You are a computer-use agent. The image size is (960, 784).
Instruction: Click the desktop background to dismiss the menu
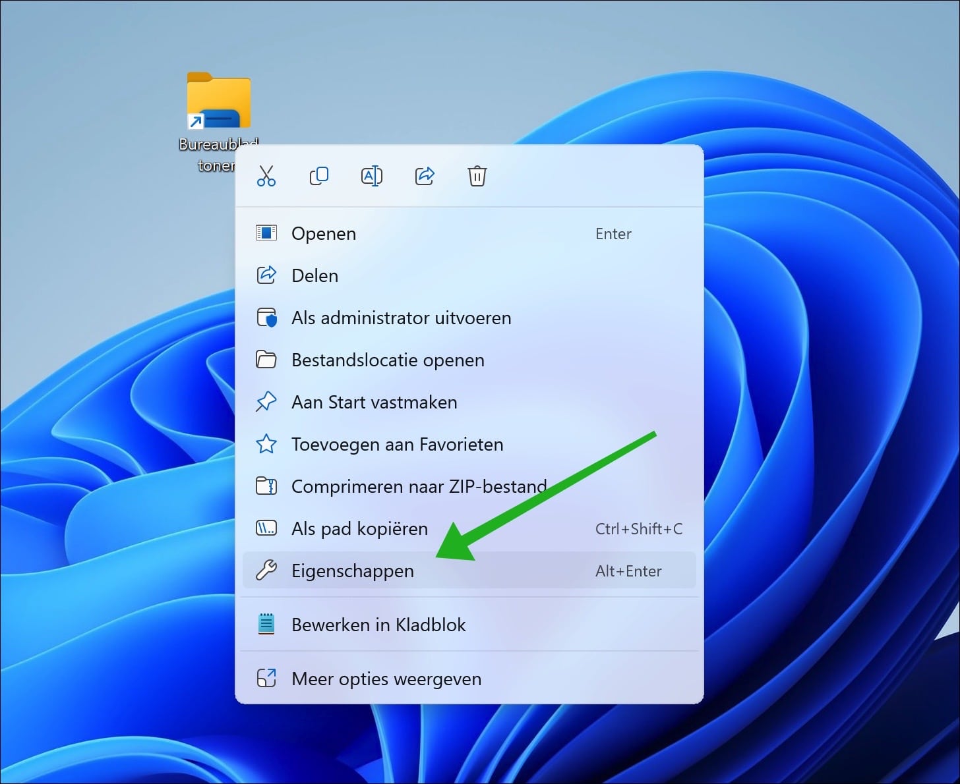[x=99, y=461]
